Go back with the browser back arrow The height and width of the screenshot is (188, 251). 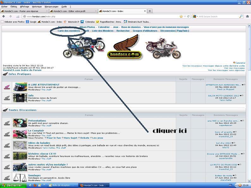3,16
